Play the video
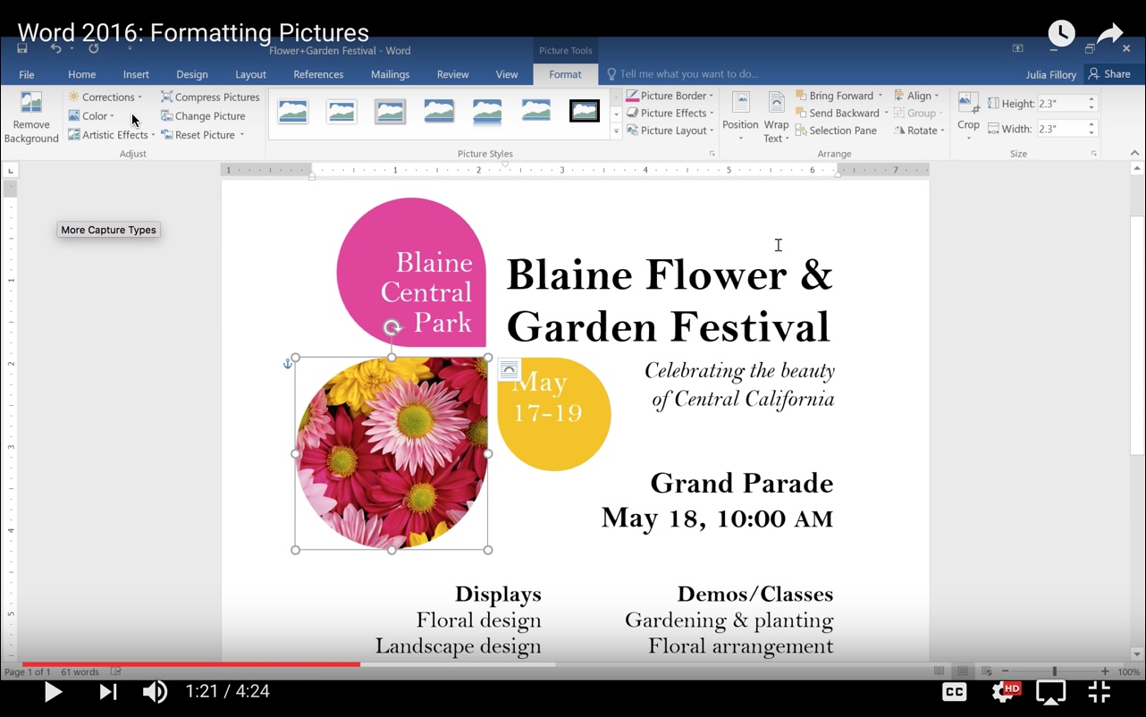 [x=53, y=692]
